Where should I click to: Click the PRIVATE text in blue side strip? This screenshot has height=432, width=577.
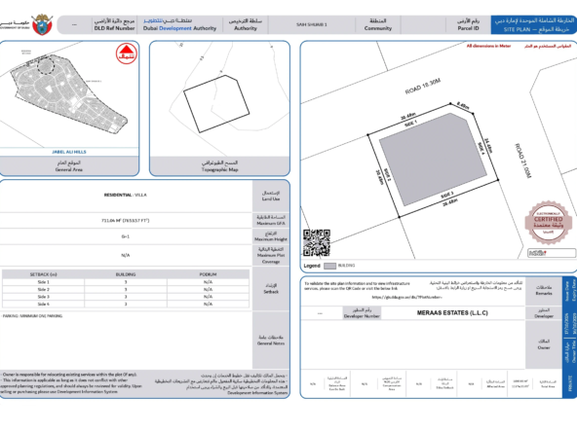click(570, 383)
